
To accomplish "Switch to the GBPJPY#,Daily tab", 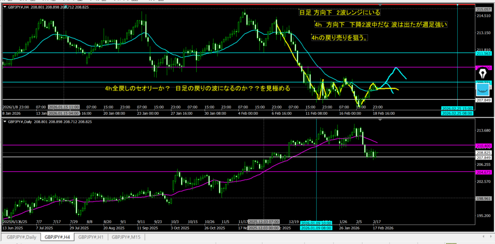I will [x=20, y=237].
